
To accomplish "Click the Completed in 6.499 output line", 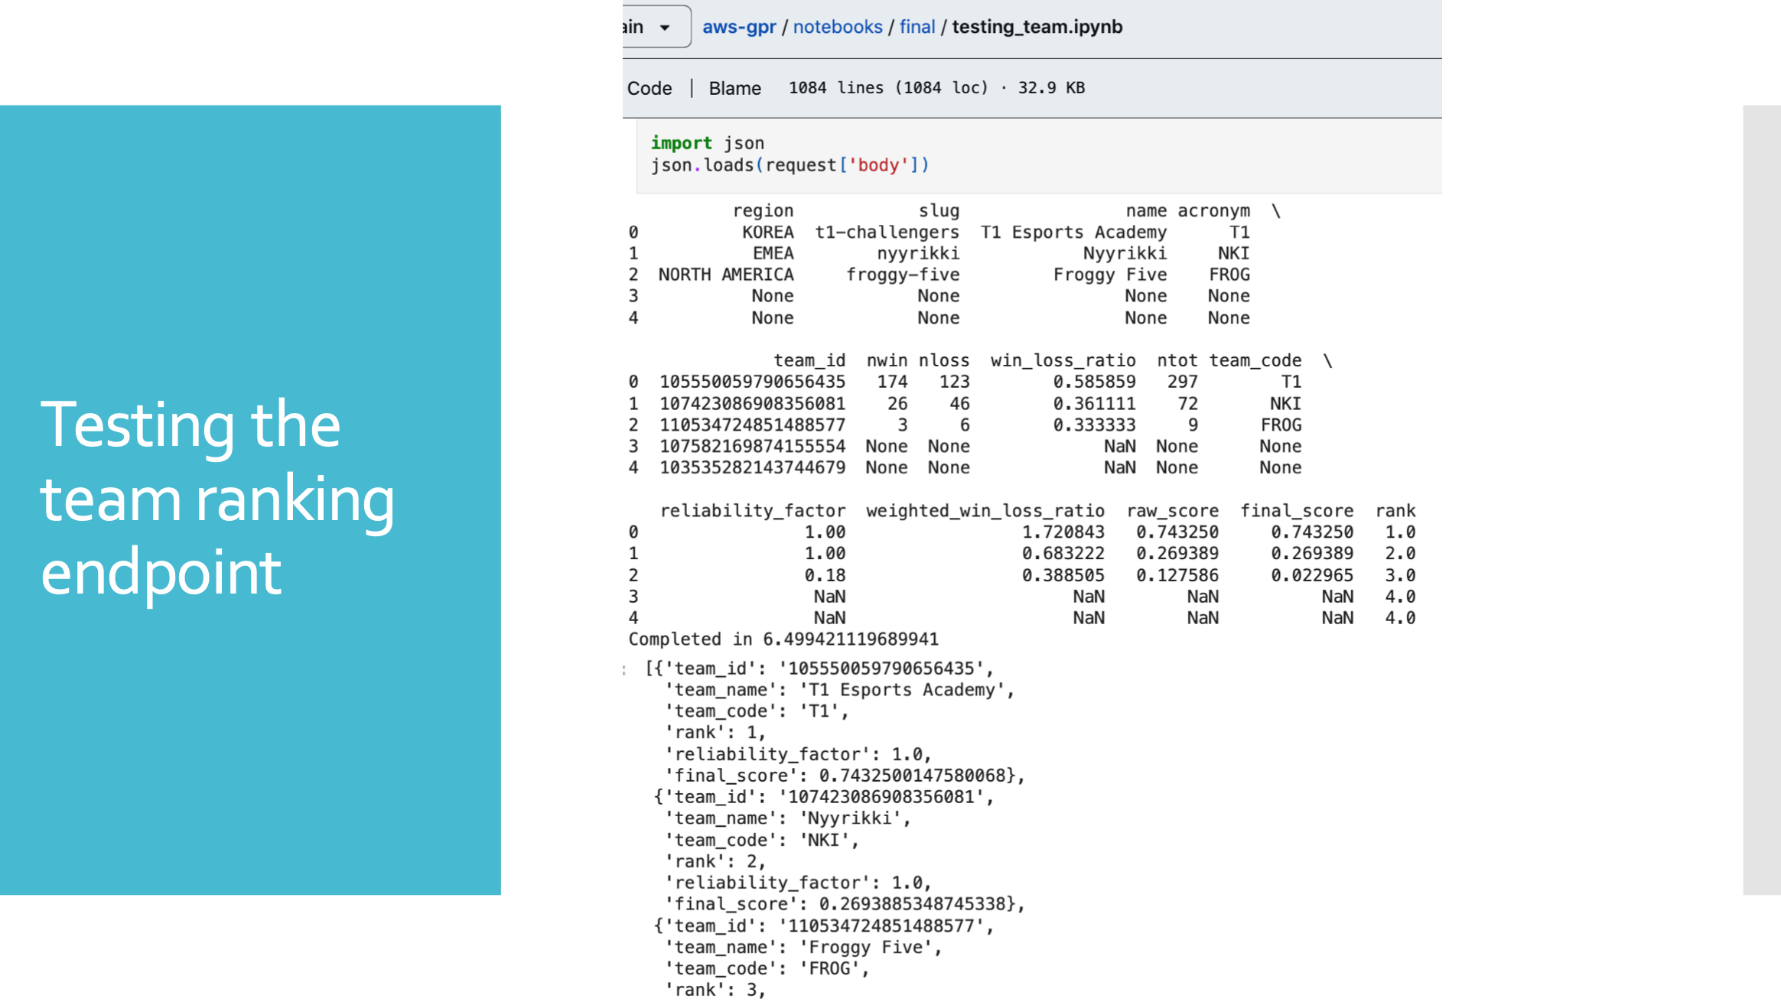I will pos(783,639).
